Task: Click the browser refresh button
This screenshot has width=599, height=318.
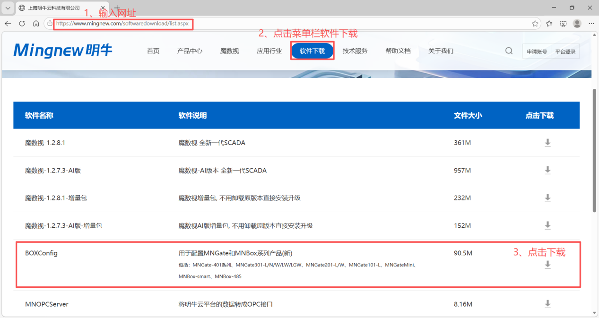Action: tap(22, 23)
